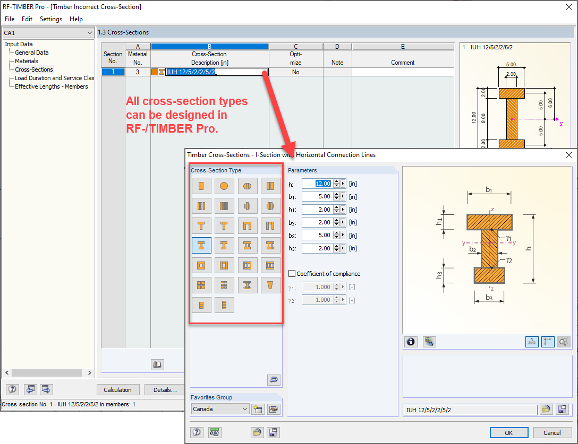This screenshot has width=578, height=444.
Task: Click the arrow button beside b2 parameter
Action: (343, 222)
